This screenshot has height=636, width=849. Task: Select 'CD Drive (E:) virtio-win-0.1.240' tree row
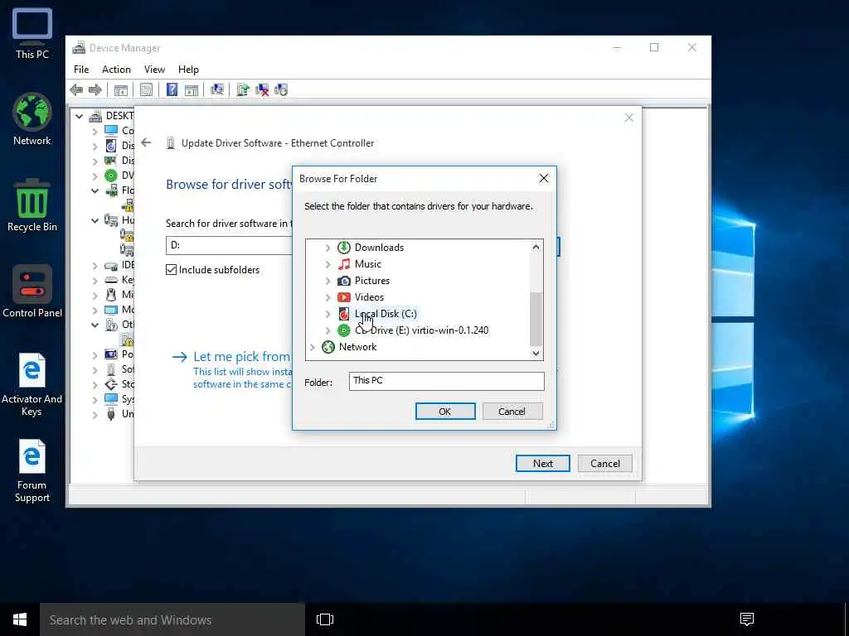422,330
